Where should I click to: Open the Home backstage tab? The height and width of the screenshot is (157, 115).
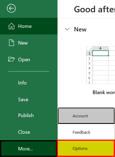click(x=29, y=26)
